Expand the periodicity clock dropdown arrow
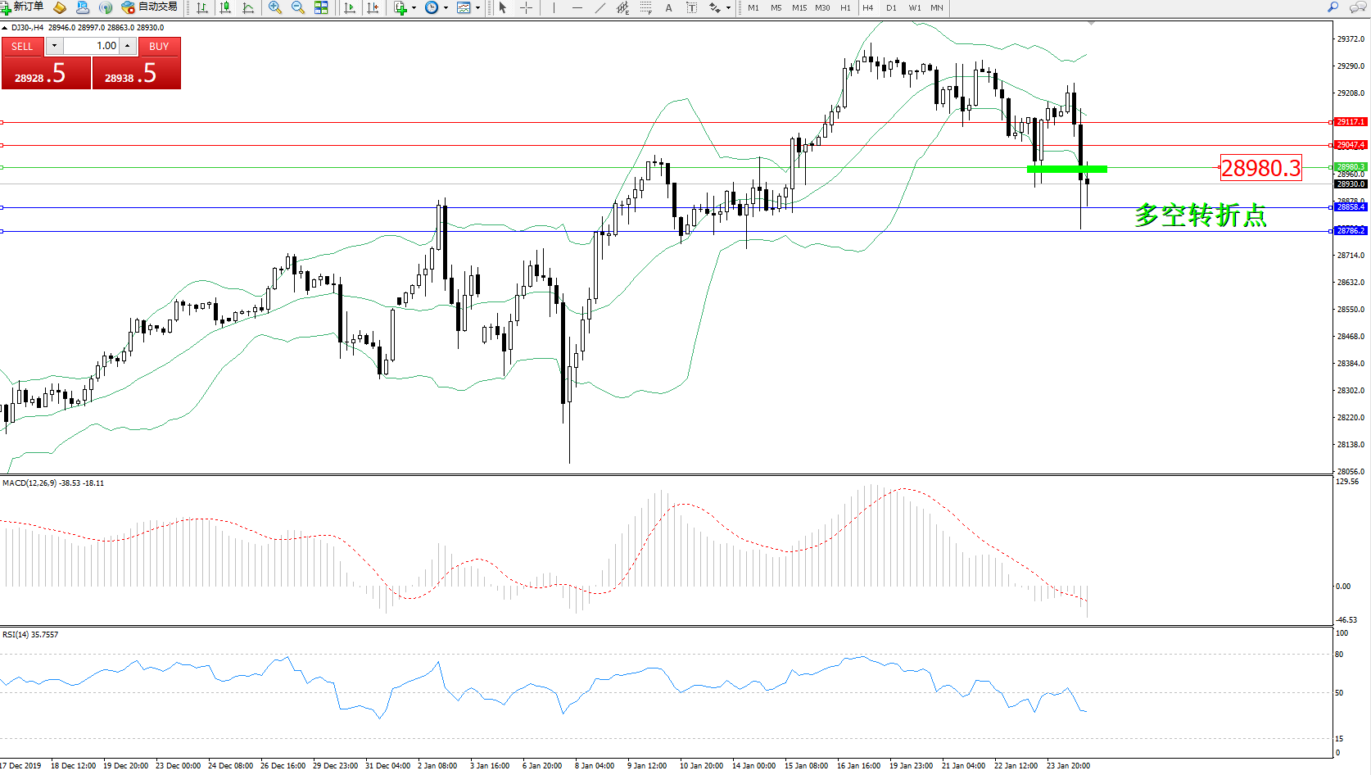The width and height of the screenshot is (1371, 775). point(446,8)
